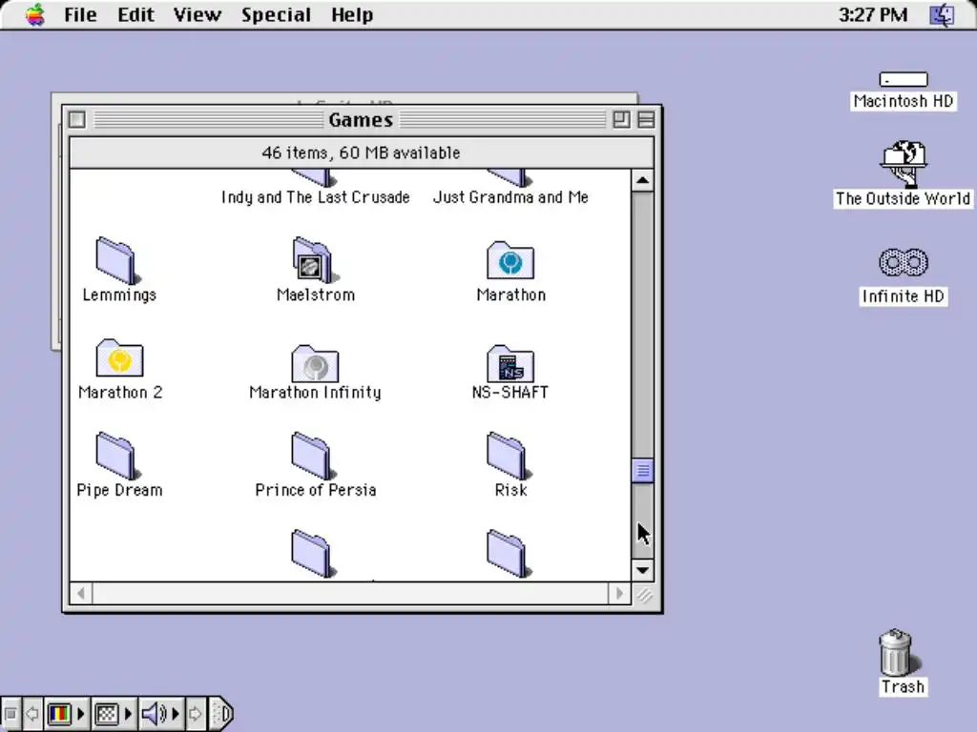This screenshot has height=732, width=977.
Task: Select the Pipe Dream folder
Action: point(116,456)
